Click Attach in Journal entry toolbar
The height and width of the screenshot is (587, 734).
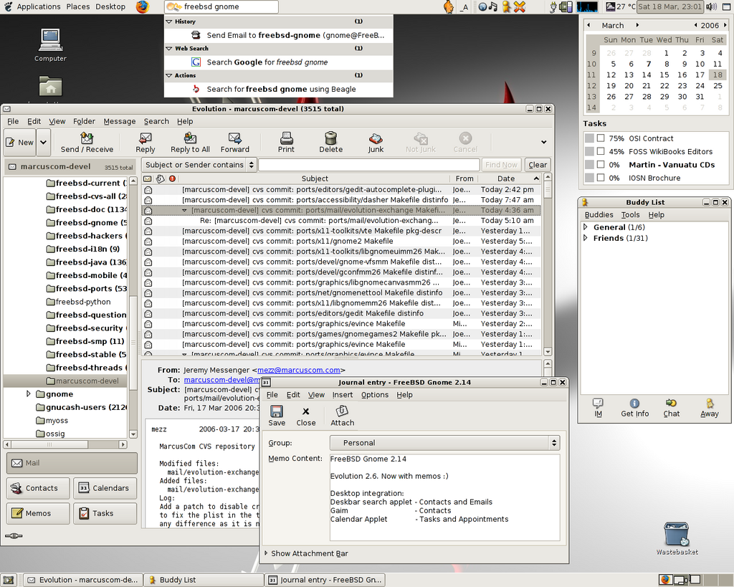click(x=342, y=416)
